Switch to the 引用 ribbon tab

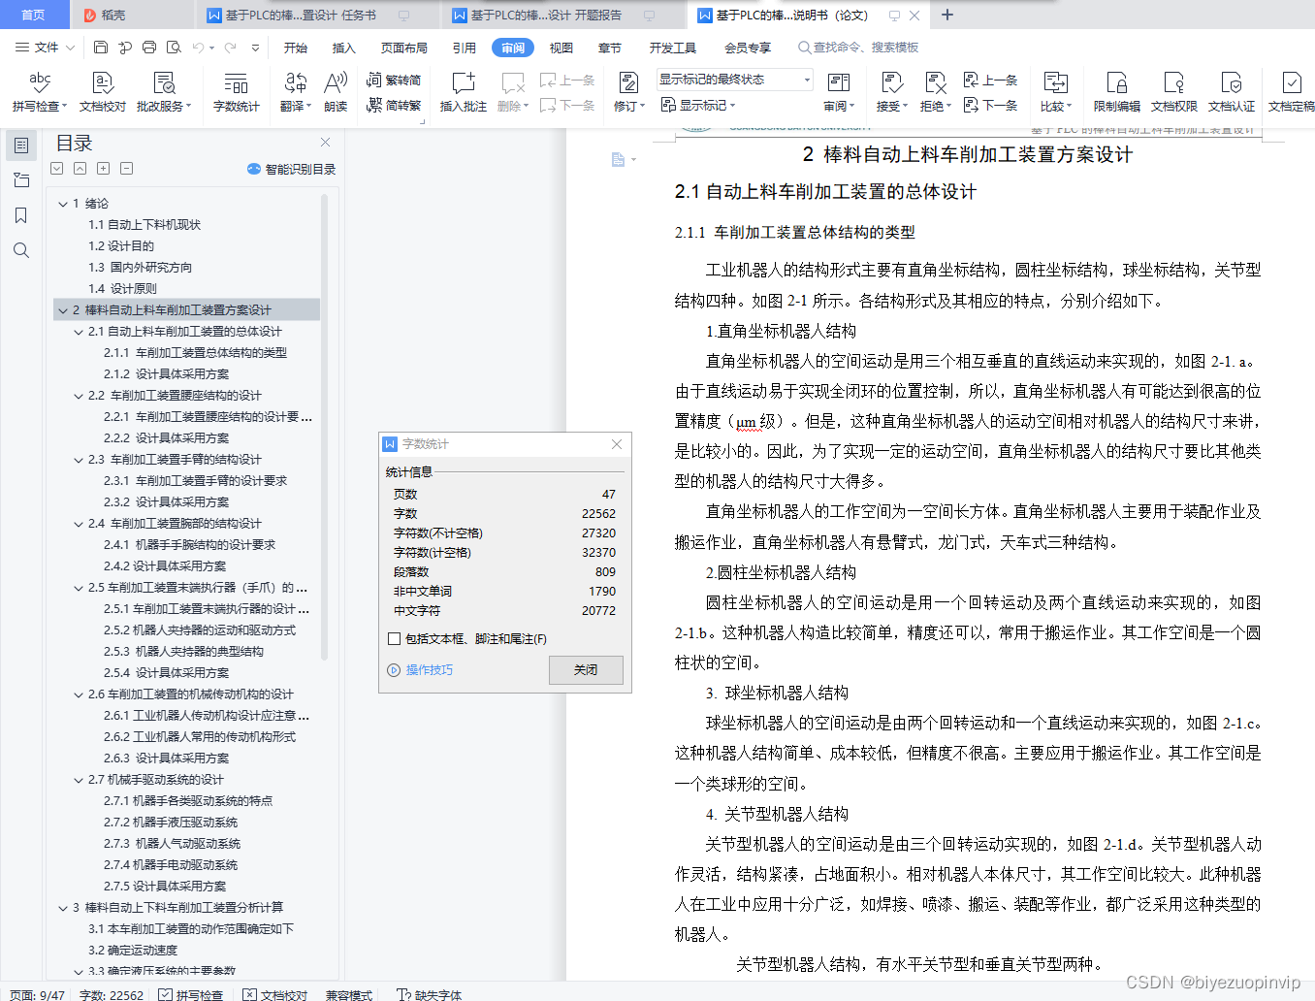click(465, 48)
